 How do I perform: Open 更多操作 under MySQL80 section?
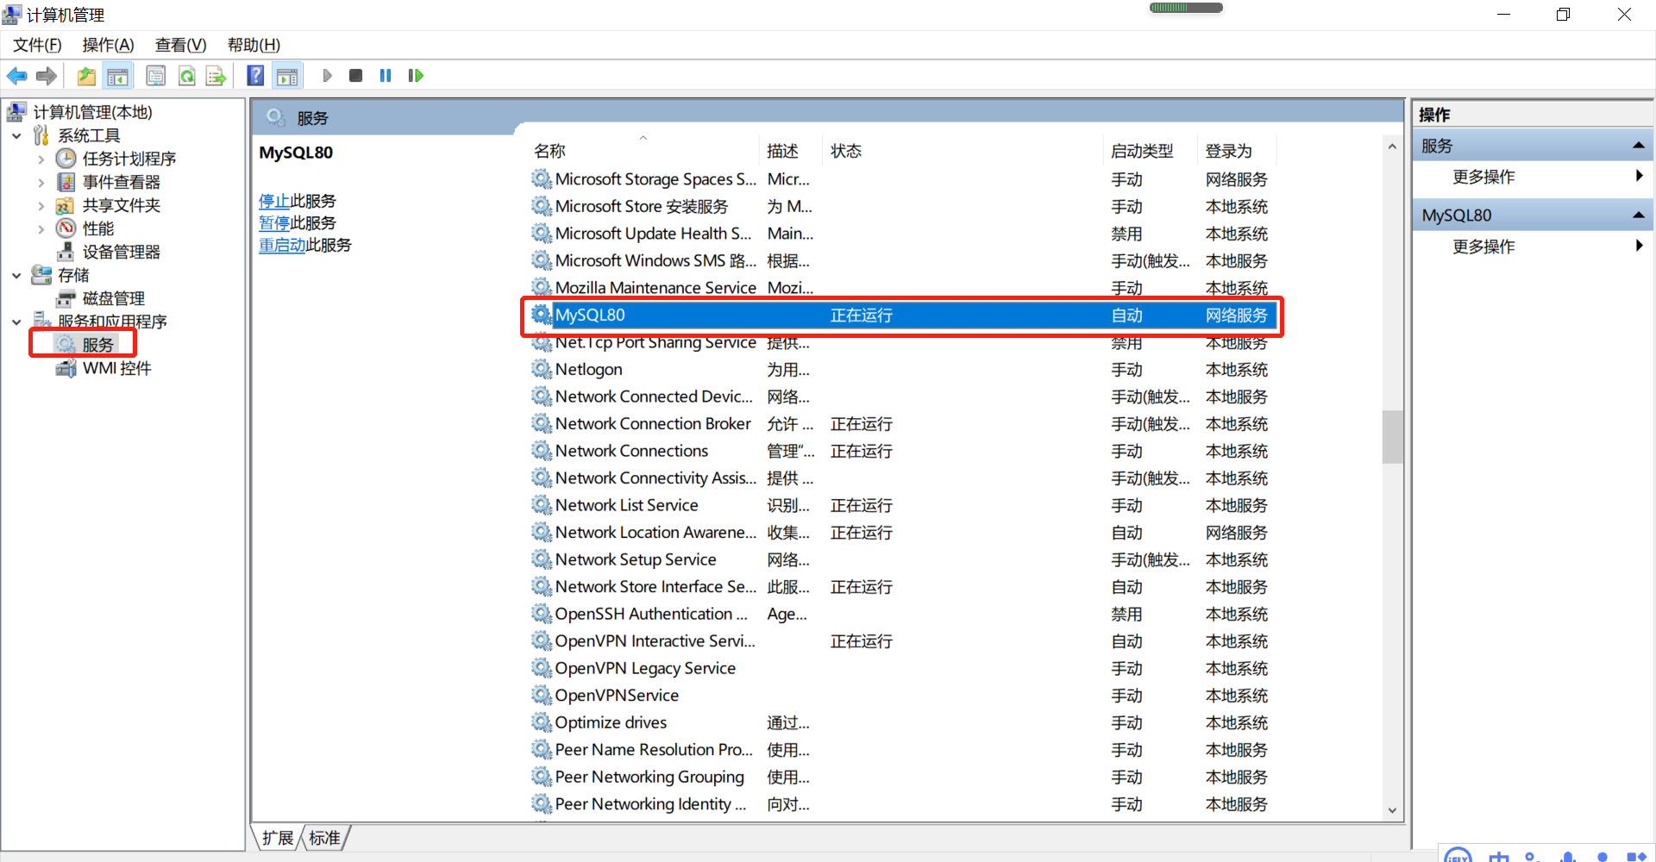click(1483, 247)
